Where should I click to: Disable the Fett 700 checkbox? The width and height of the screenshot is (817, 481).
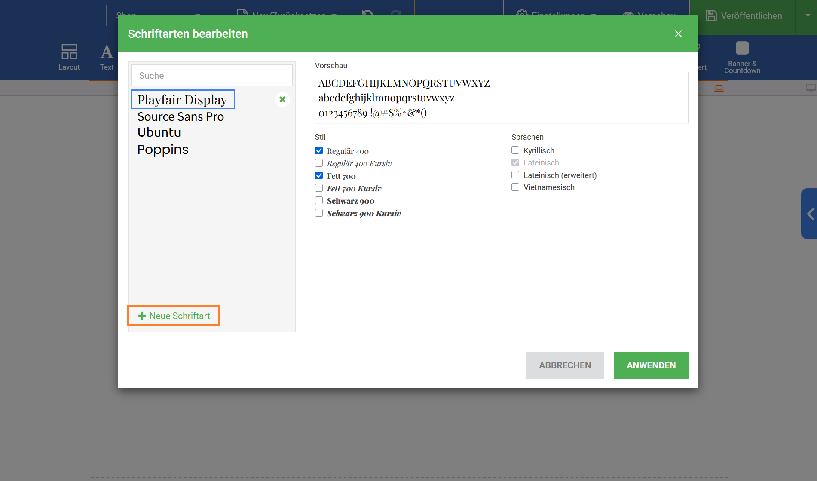coord(319,176)
